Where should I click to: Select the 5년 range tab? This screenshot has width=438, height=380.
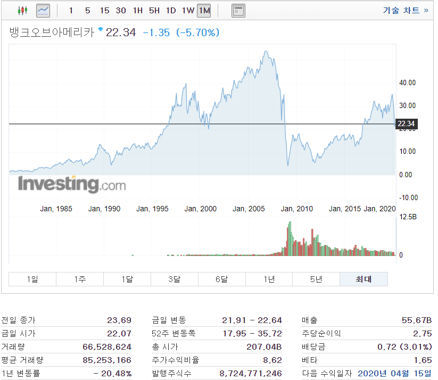click(316, 279)
